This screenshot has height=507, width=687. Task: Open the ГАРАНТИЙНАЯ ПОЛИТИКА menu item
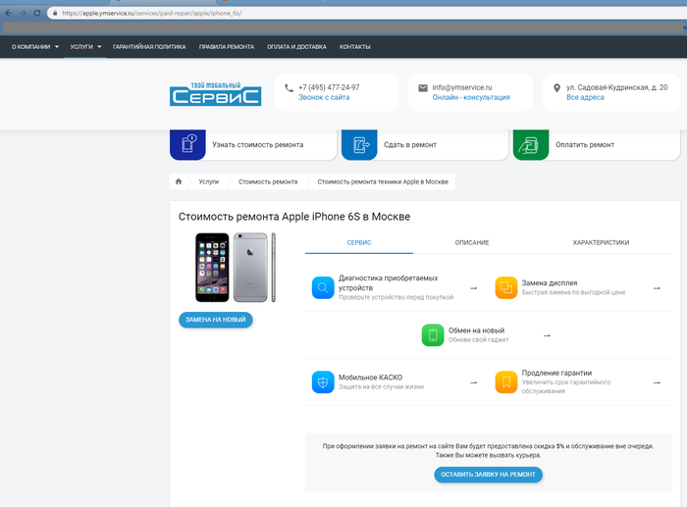[x=149, y=46]
